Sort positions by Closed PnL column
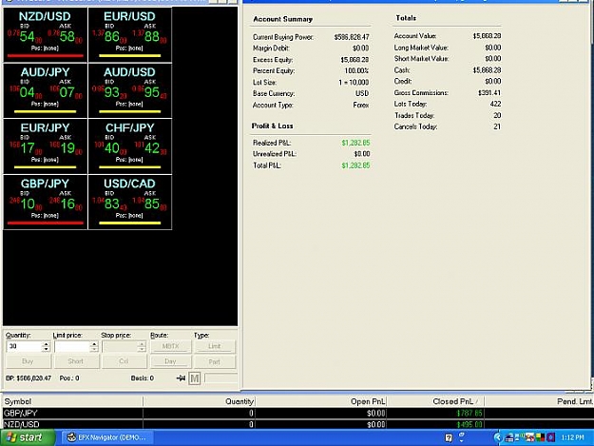The width and height of the screenshot is (594, 446). (x=435, y=401)
